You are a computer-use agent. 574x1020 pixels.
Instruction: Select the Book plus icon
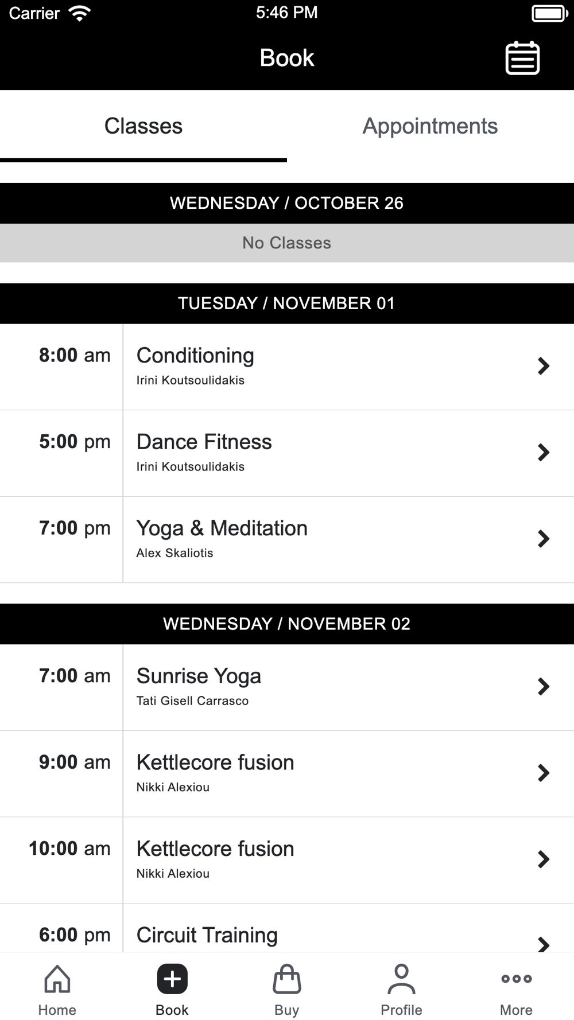(172, 979)
